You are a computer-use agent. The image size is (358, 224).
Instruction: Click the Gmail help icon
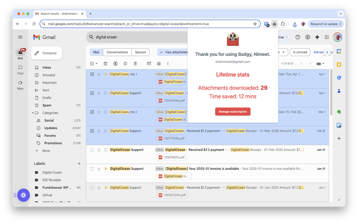pyautogui.click(x=298, y=37)
